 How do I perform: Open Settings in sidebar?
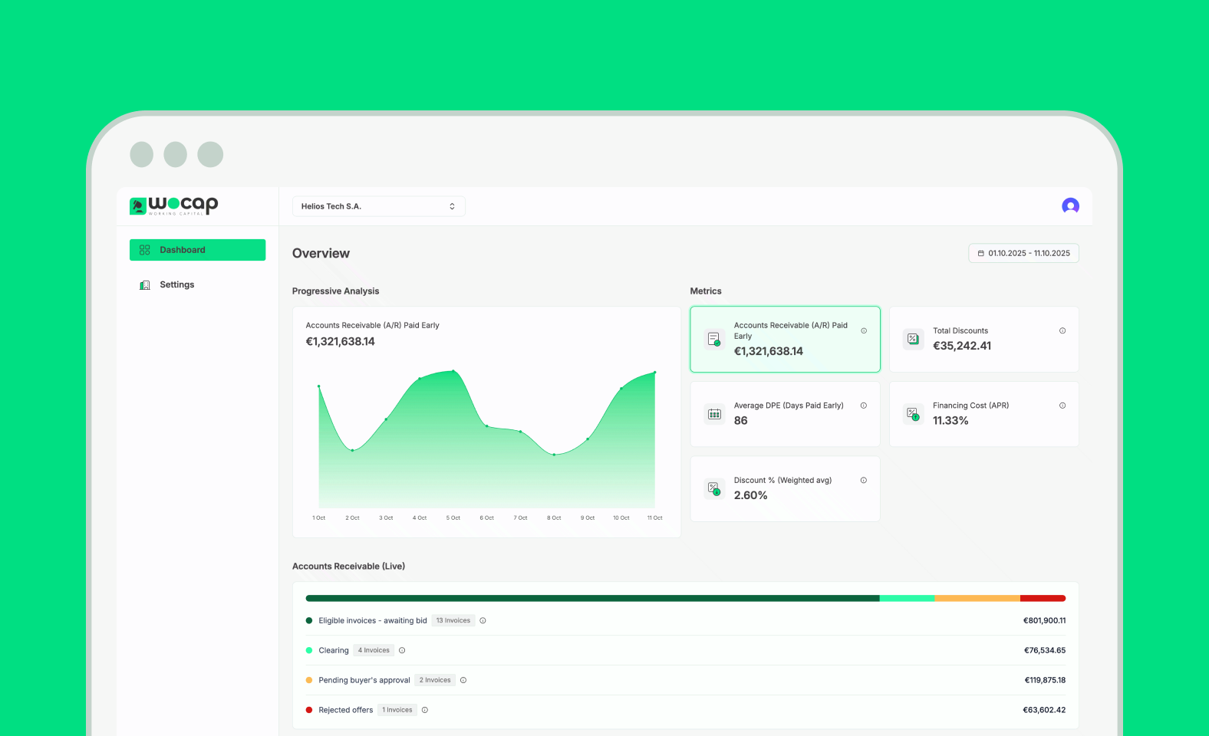pos(177,284)
